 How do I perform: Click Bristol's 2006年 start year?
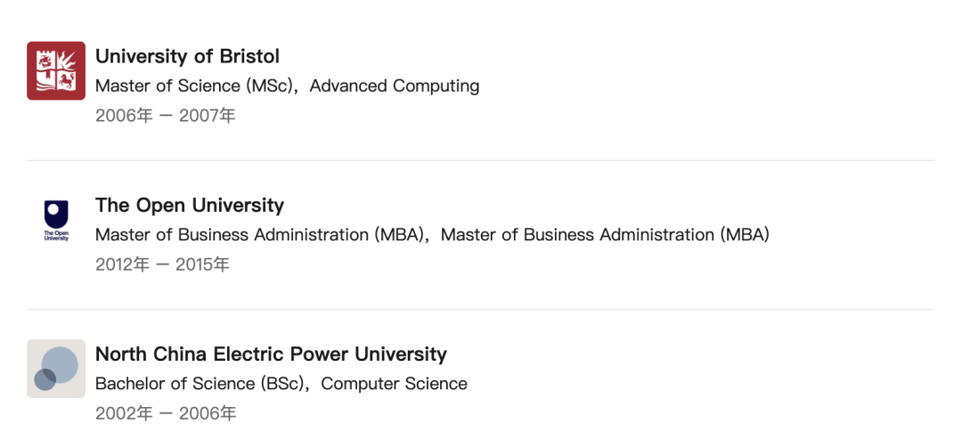tap(124, 116)
